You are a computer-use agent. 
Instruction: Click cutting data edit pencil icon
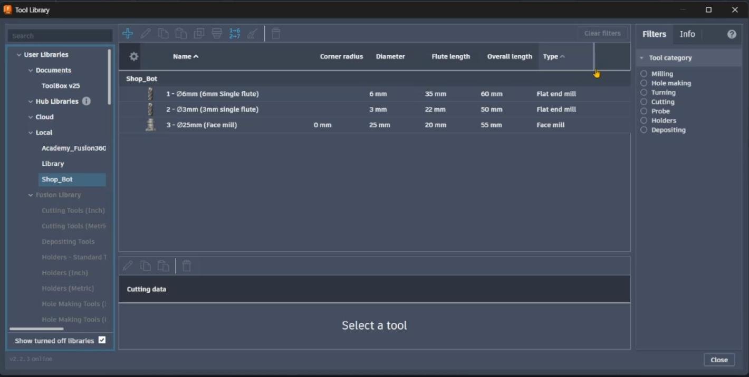[128, 266]
